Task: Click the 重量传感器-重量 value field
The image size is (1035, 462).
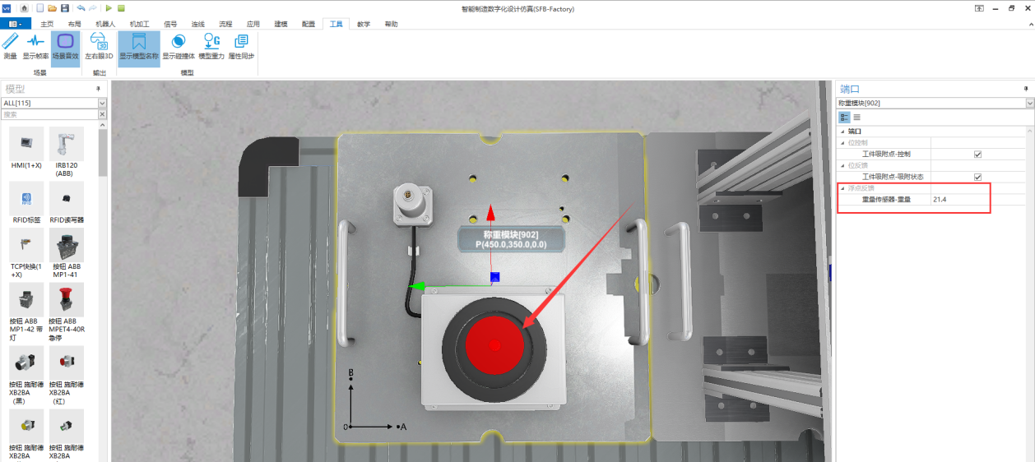Action: [958, 200]
